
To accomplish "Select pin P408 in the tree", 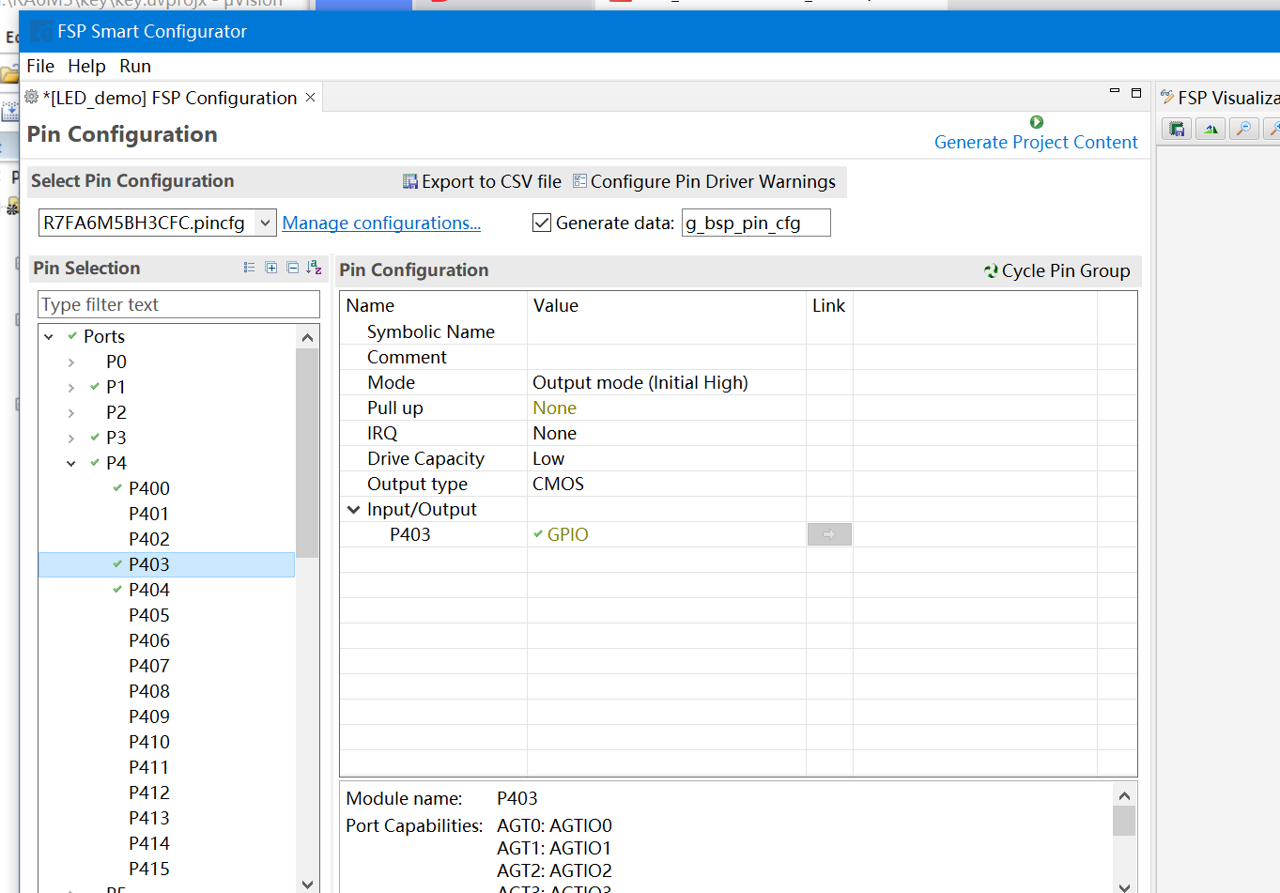I will (149, 691).
